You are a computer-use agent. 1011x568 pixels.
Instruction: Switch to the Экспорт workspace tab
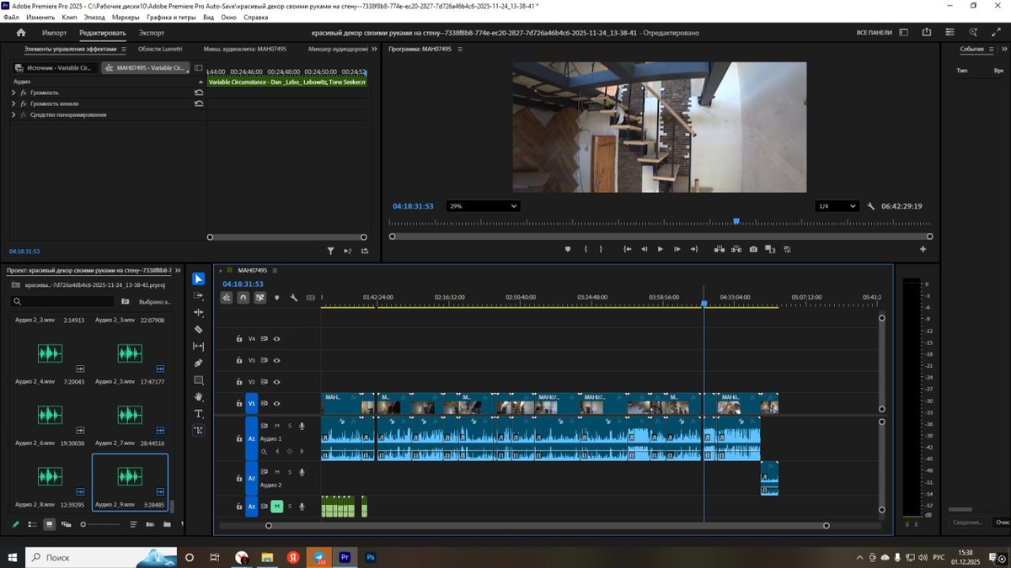pos(152,33)
